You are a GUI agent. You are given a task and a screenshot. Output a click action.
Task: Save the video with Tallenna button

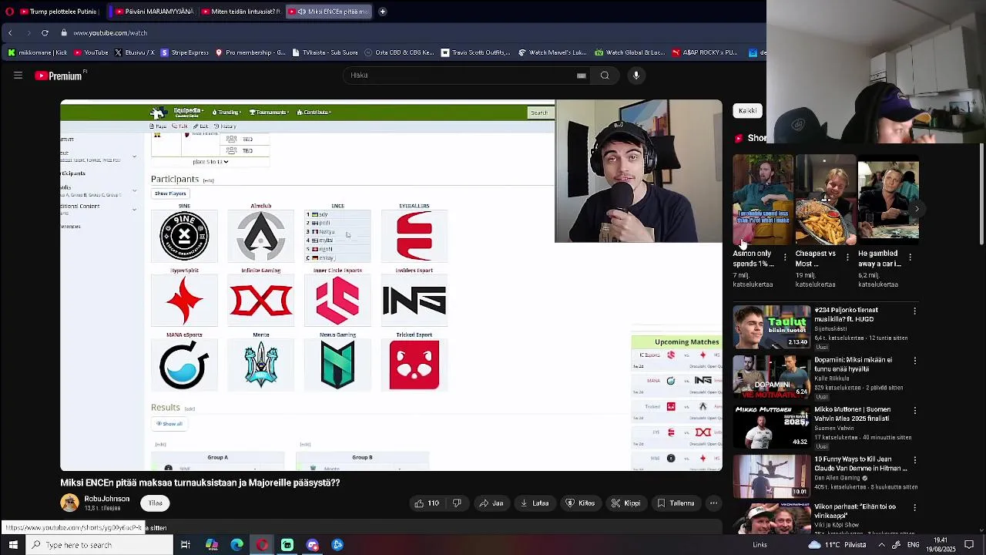click(676, 503)
